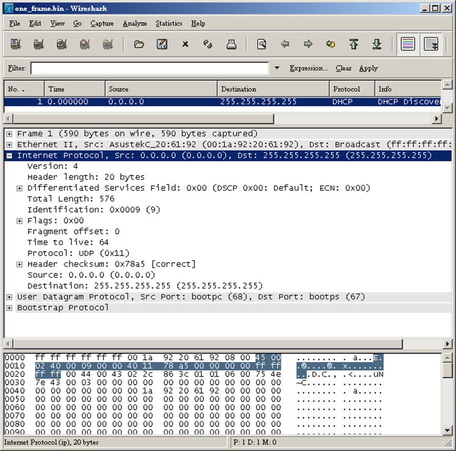The height and width of the screenshot is (451, 456).
Task: Sort packets by the No. column
Action: click(24, 89)
